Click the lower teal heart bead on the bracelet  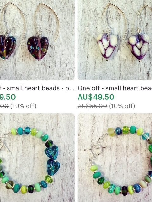pos(53,168)
